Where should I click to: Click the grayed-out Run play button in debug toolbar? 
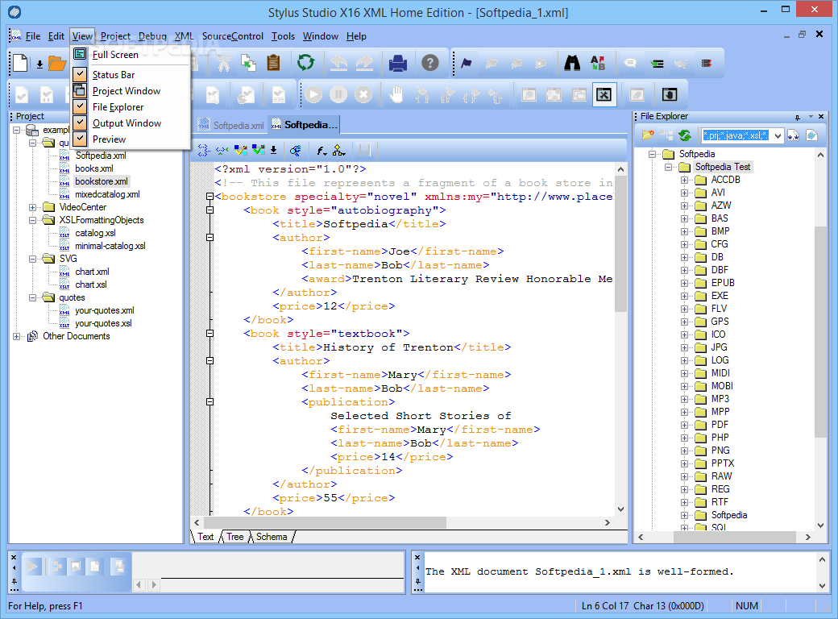click(x=313, y=95)
